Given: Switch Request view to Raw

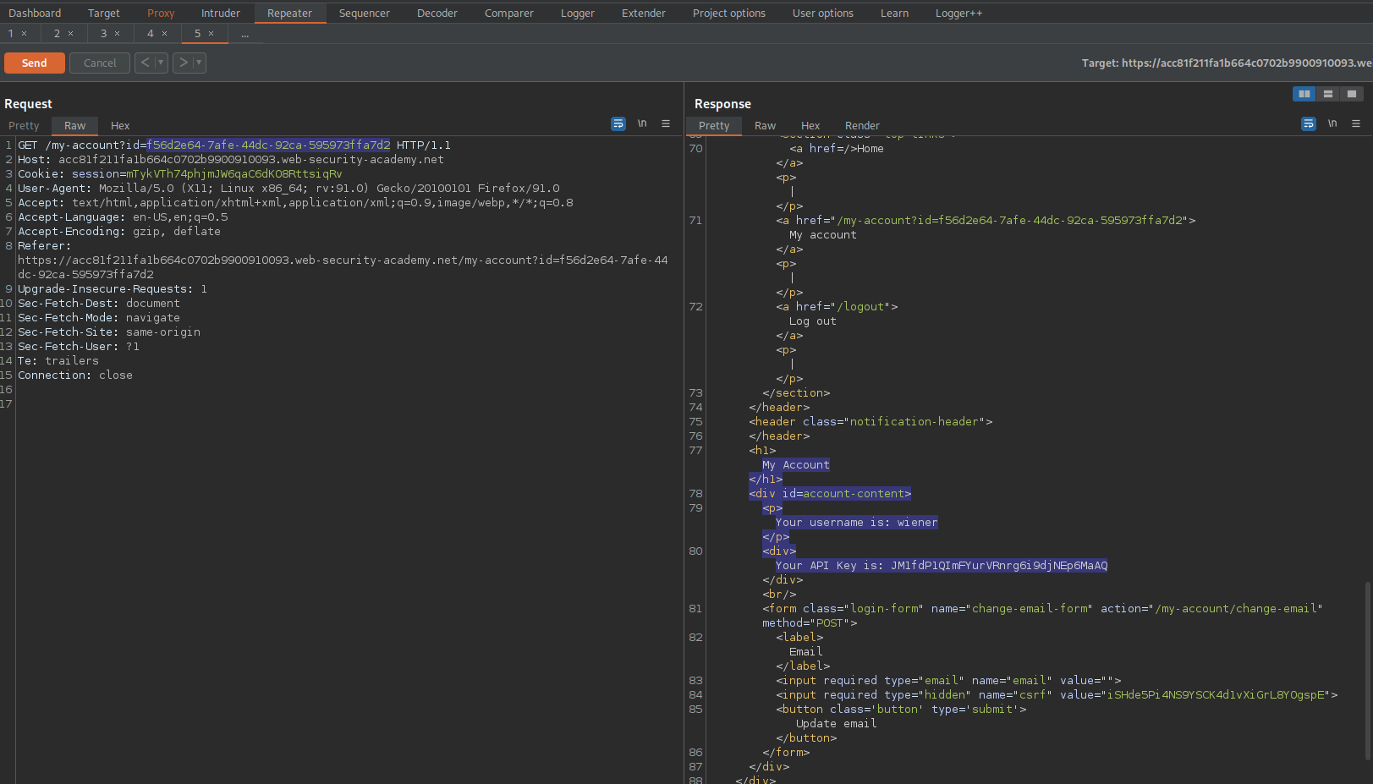Looking at the screenshot, I should pyautogui.click(x=74, y=125).
